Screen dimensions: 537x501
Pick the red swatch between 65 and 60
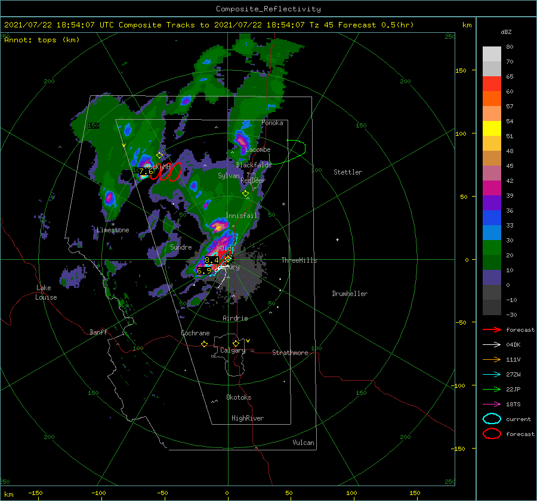(x=492, y=83)
